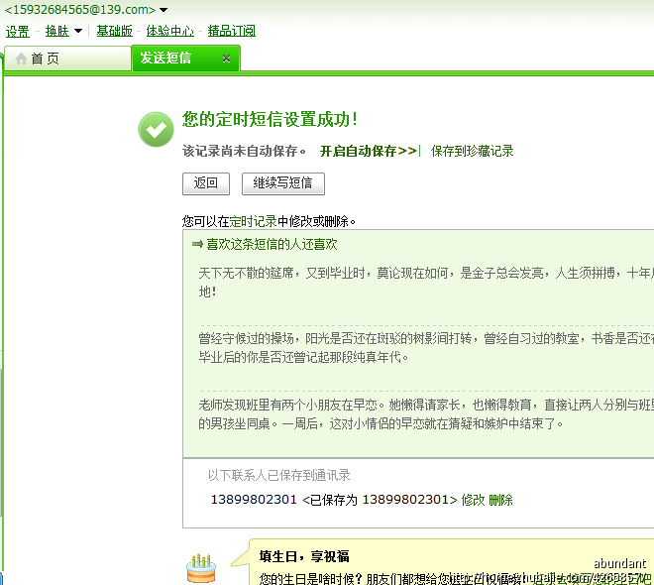This screenshot has width=654, height=585.
Task: Click the arrow icon beside 喜欢这条短信的人还喜欢
Action: pos(197,244)
